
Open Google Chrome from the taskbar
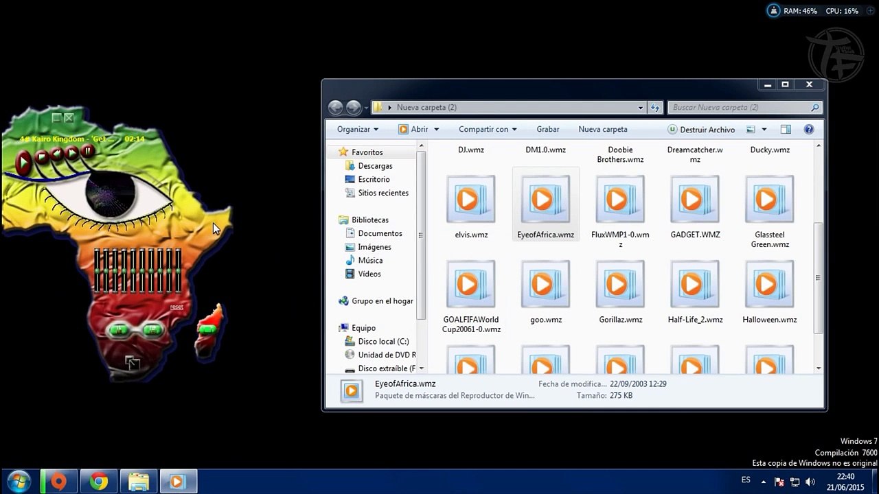(x=99, y=482)
